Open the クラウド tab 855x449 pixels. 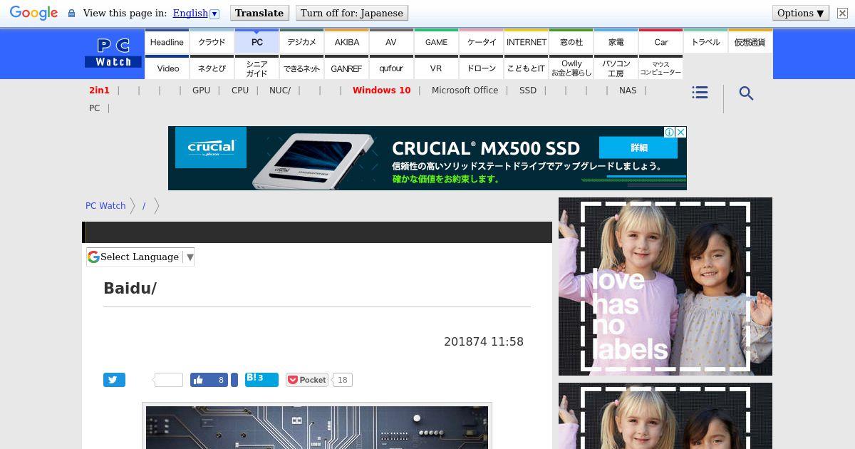click(212, 41)
